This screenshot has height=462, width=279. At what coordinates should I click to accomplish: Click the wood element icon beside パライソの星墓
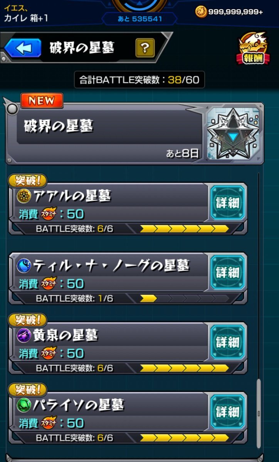(24, 405)
